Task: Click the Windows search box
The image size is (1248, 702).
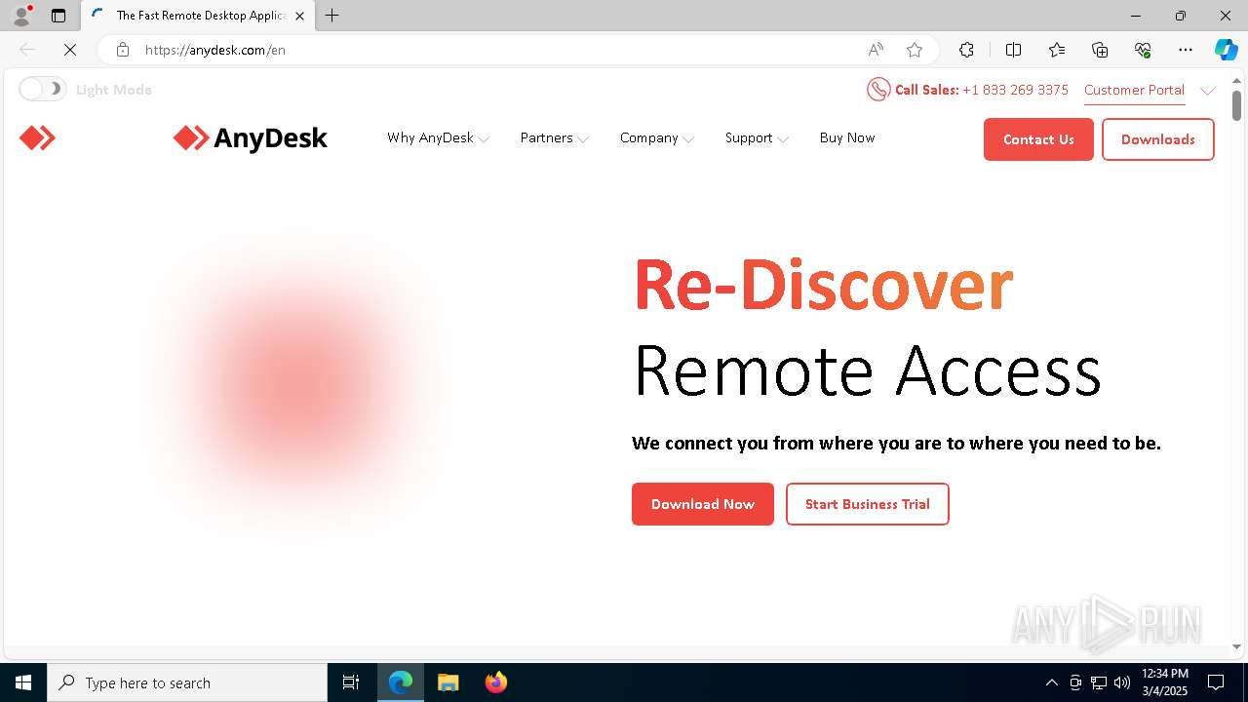Action: [x=187, y=682]
